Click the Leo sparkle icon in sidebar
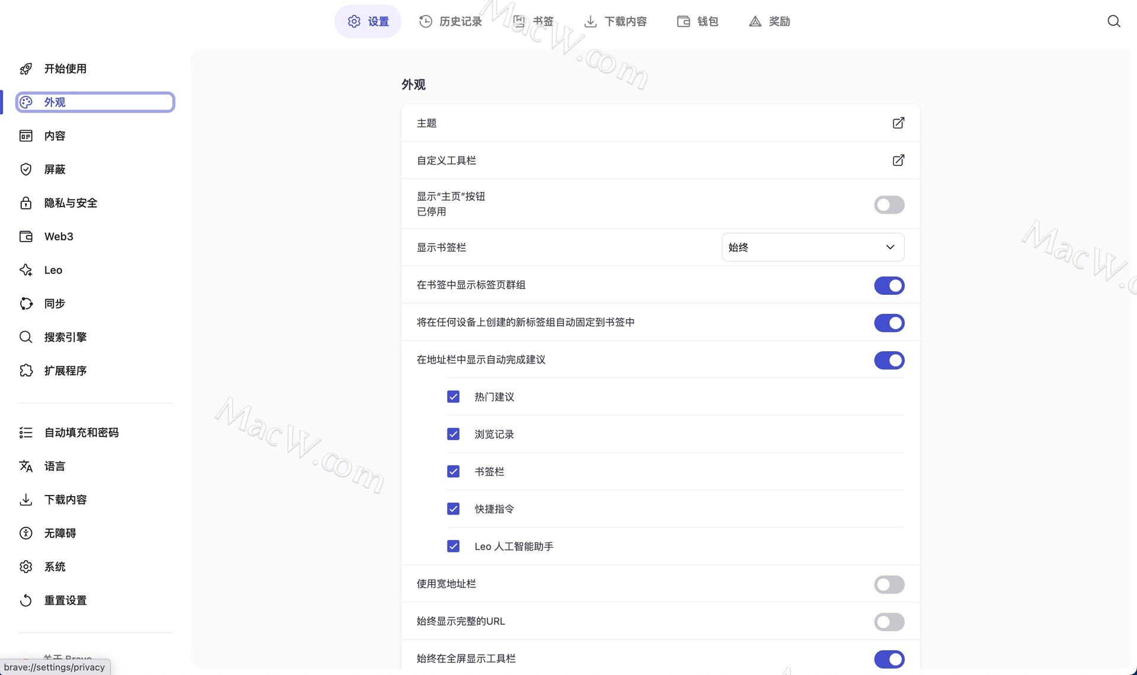 tap(26, 270)
